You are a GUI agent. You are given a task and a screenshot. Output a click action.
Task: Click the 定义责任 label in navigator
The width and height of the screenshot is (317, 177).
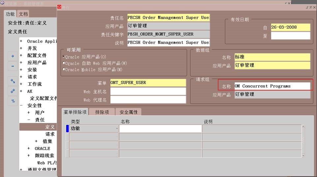17,32
